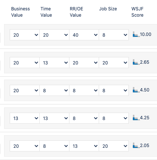Click the Business Value column header
This screenshot has width=157, height=160.
pos(20,12)
